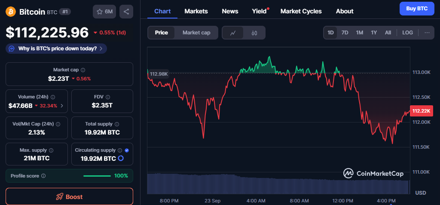Toggle chart to Market cap
Screen dimensions: 440x205
tap(196, 33)
